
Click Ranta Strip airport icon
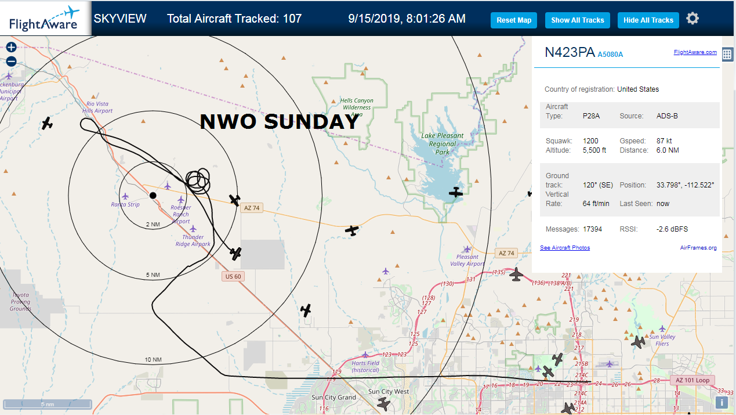point(125,196)
